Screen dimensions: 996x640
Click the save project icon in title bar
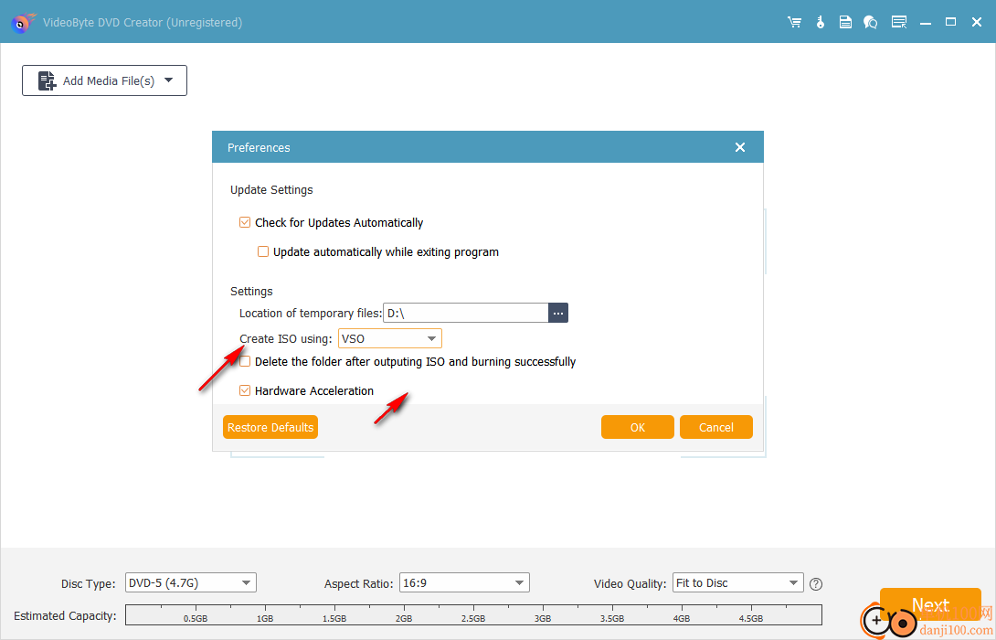tap(845, 22)
